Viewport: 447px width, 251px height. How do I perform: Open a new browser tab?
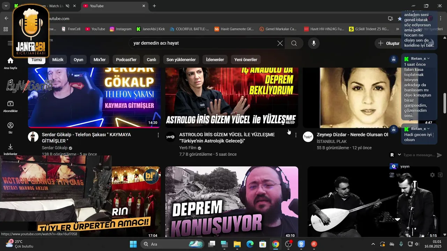tap(154, 6)
